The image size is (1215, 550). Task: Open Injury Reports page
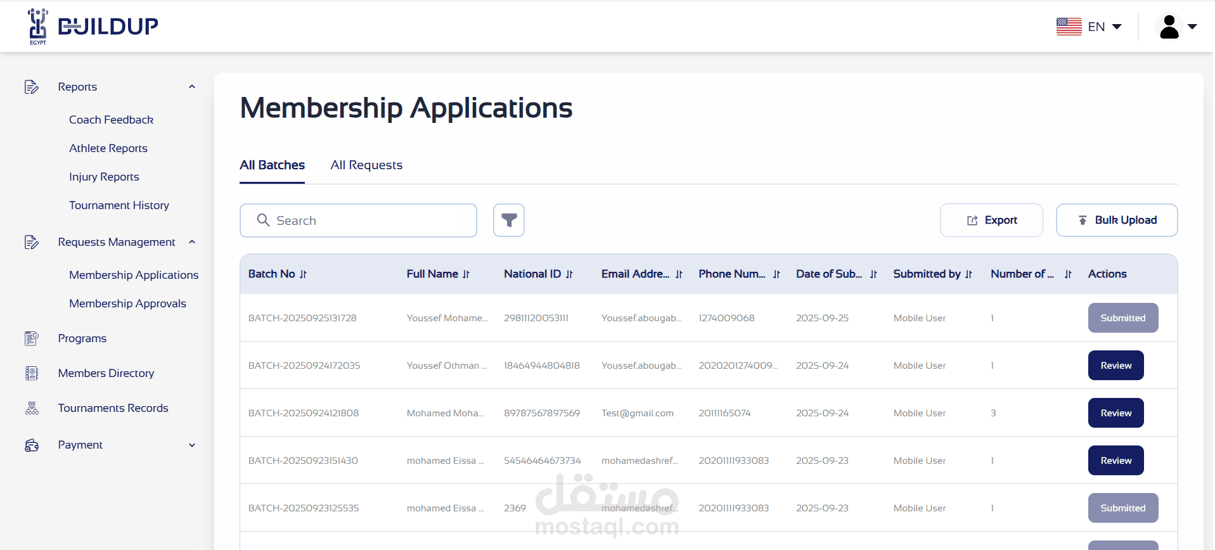[104, 177]
